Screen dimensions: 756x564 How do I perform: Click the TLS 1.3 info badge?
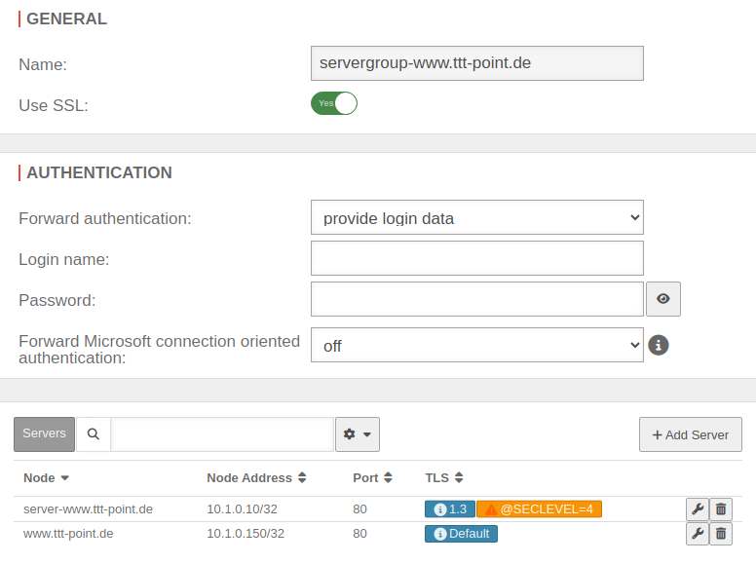pos(450,508)
